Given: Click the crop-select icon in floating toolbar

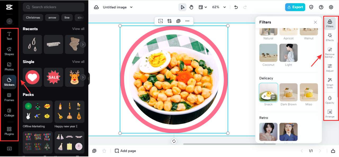Looking at the screenshot, I should pos(160,21).
